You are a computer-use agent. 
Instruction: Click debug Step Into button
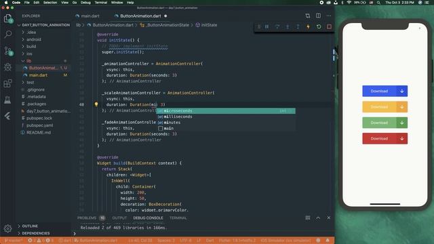[x=288, y=26]
